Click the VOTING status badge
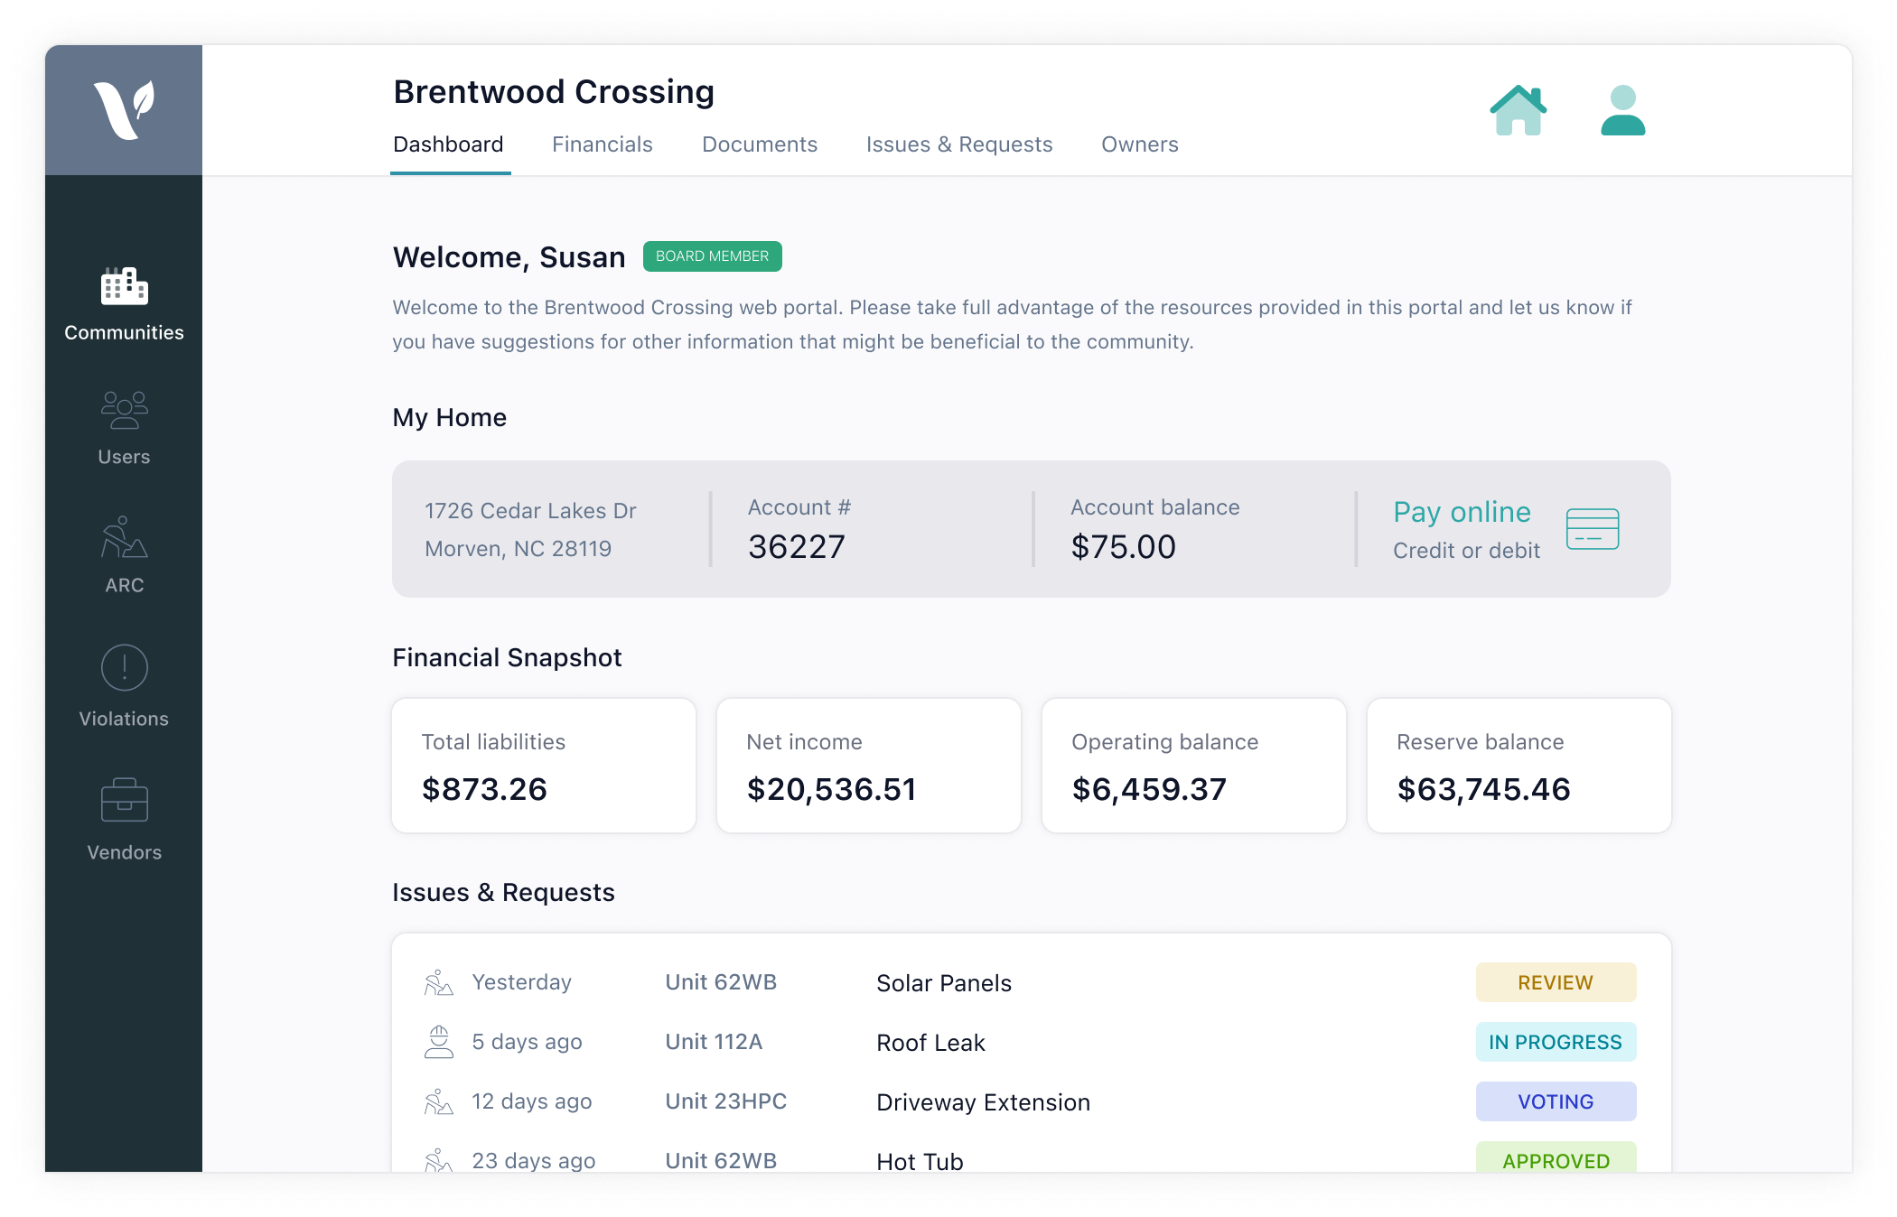 click(1556, 1101)
